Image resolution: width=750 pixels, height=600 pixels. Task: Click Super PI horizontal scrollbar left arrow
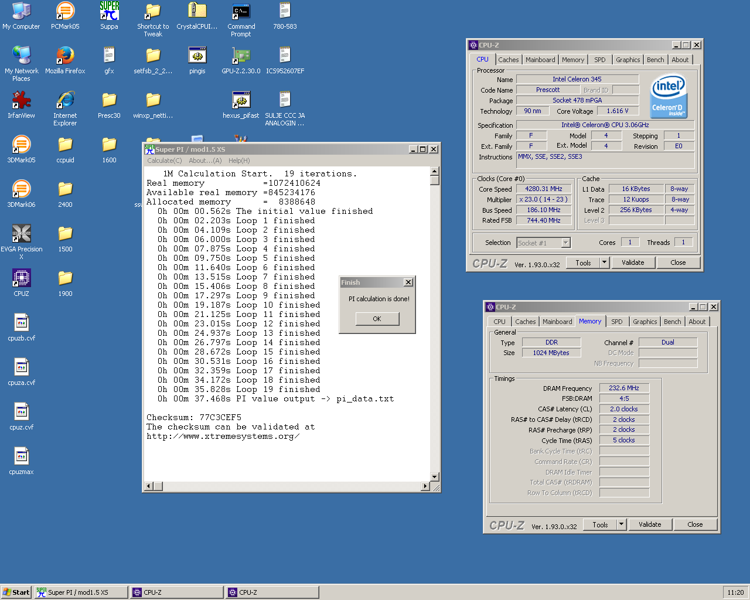click(149, 486)
